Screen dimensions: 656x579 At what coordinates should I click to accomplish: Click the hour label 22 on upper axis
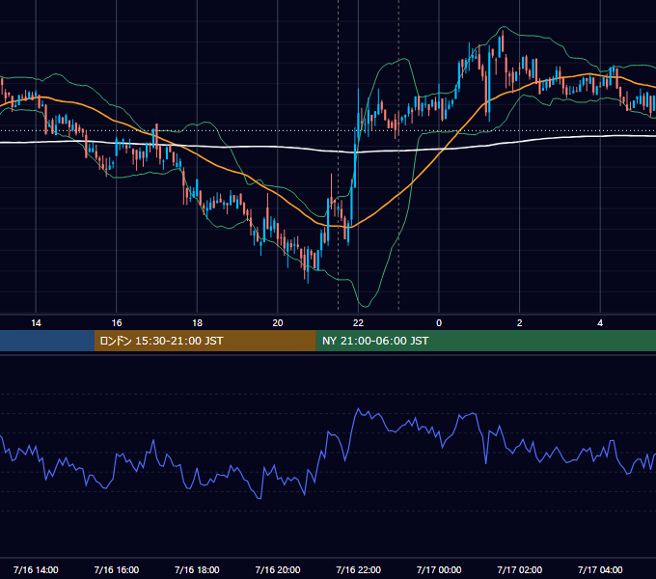pyautogui.click(x=359, y=323)
